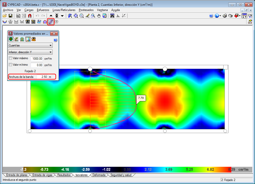Select the highlighted averaged values band tool
255x184 pixels.
pyautogui.click(x=51, y=22)
